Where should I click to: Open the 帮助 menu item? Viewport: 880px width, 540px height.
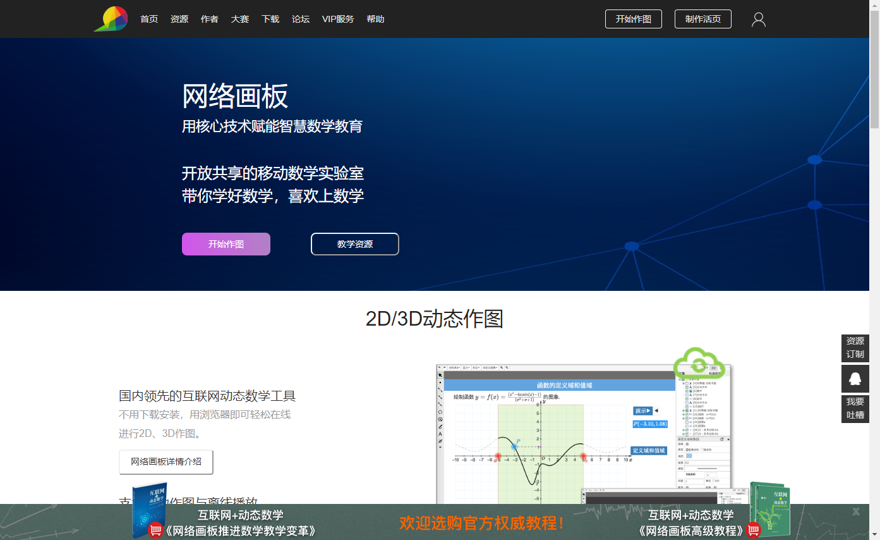pyautogui.click(x=375, y=19)
